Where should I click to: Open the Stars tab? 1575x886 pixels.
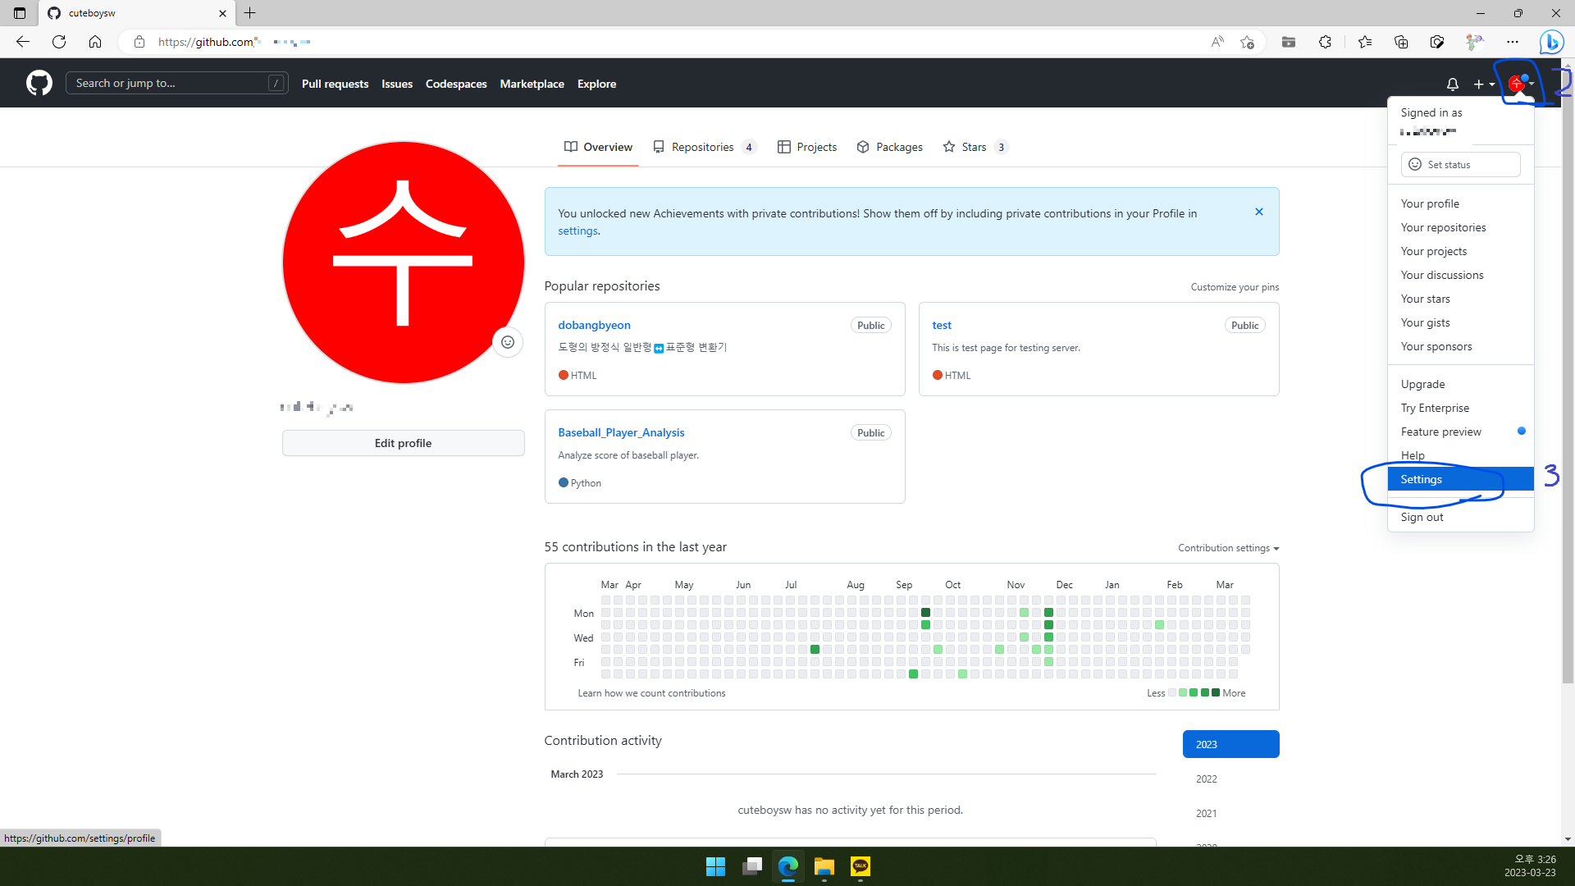pyautogui.click(x=975, y=147)
